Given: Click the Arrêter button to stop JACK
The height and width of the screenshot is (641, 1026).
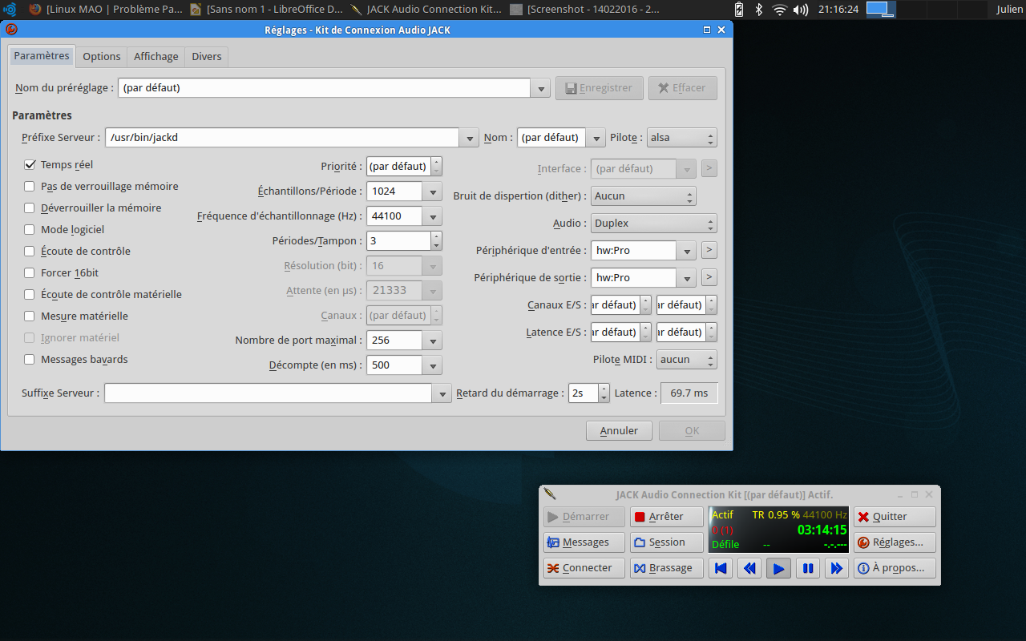Looking at the screenshot, I should (x=666, y=517).
